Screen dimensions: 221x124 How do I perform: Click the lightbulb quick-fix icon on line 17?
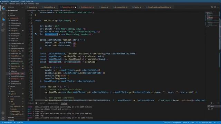(36, 34)
